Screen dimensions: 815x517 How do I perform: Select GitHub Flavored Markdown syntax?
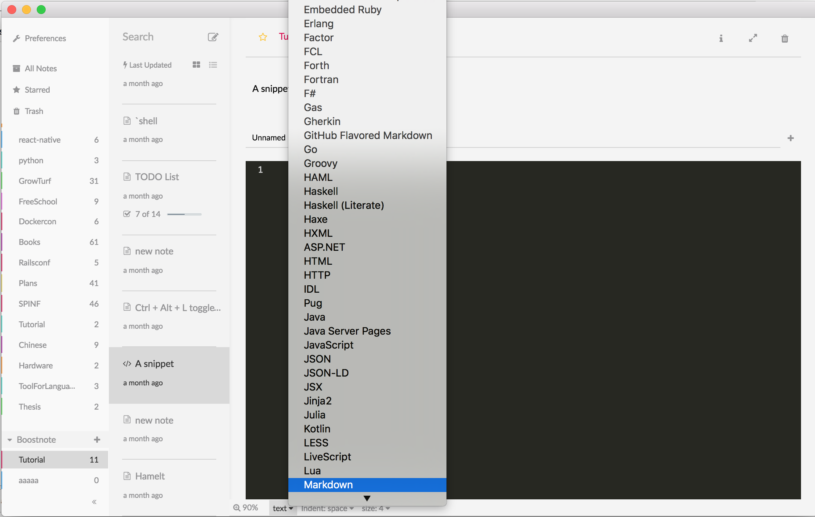coord(368,135)
